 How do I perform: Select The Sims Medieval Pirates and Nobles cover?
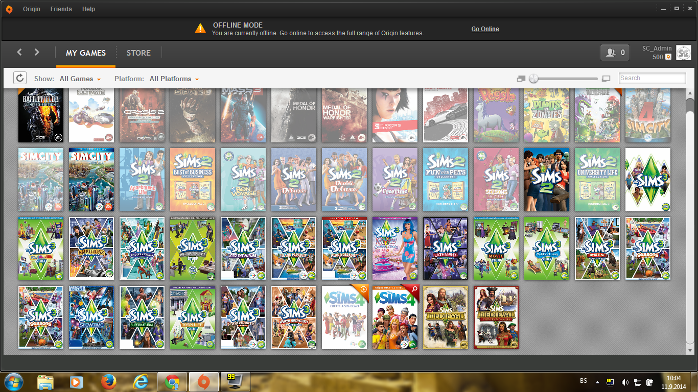[x=496, y=317]
